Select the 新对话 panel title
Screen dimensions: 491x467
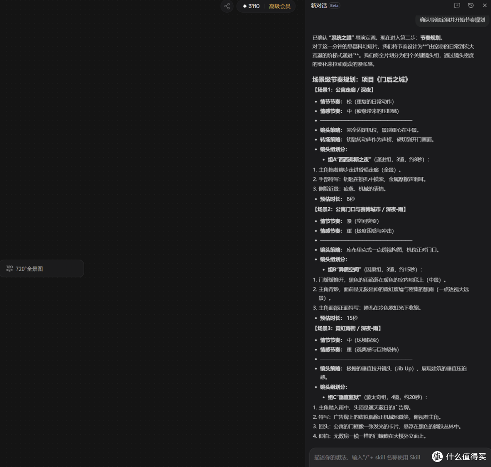[319, 5]
